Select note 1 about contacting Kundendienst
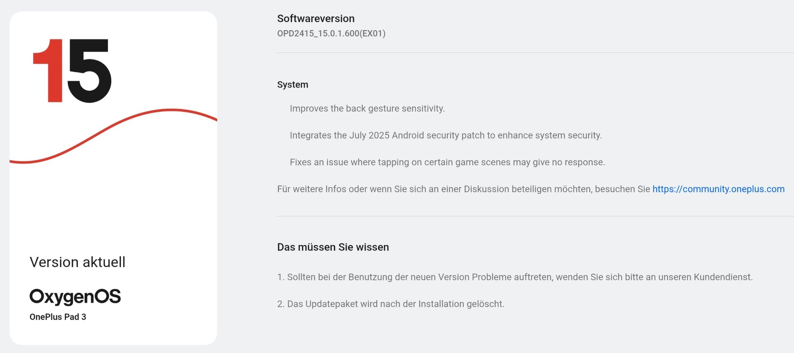This screenshot has height=353, width=794. (515, 277)
